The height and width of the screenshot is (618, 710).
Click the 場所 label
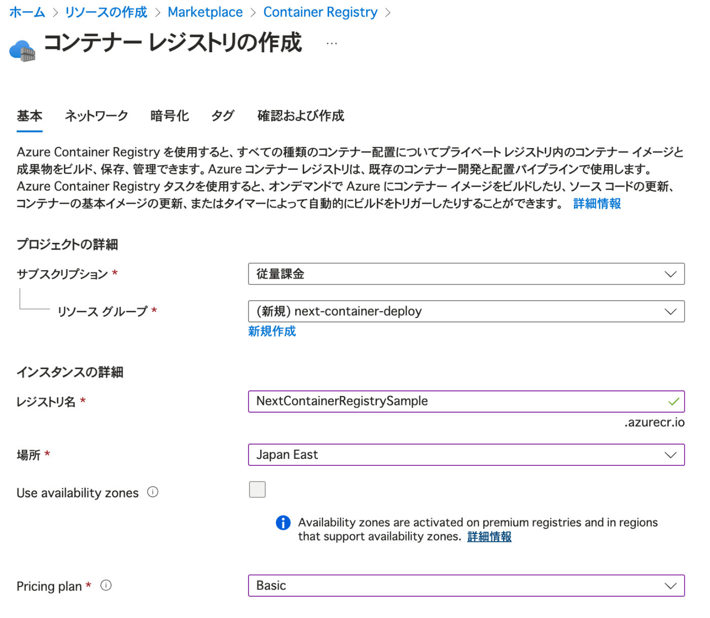(28, 455)
